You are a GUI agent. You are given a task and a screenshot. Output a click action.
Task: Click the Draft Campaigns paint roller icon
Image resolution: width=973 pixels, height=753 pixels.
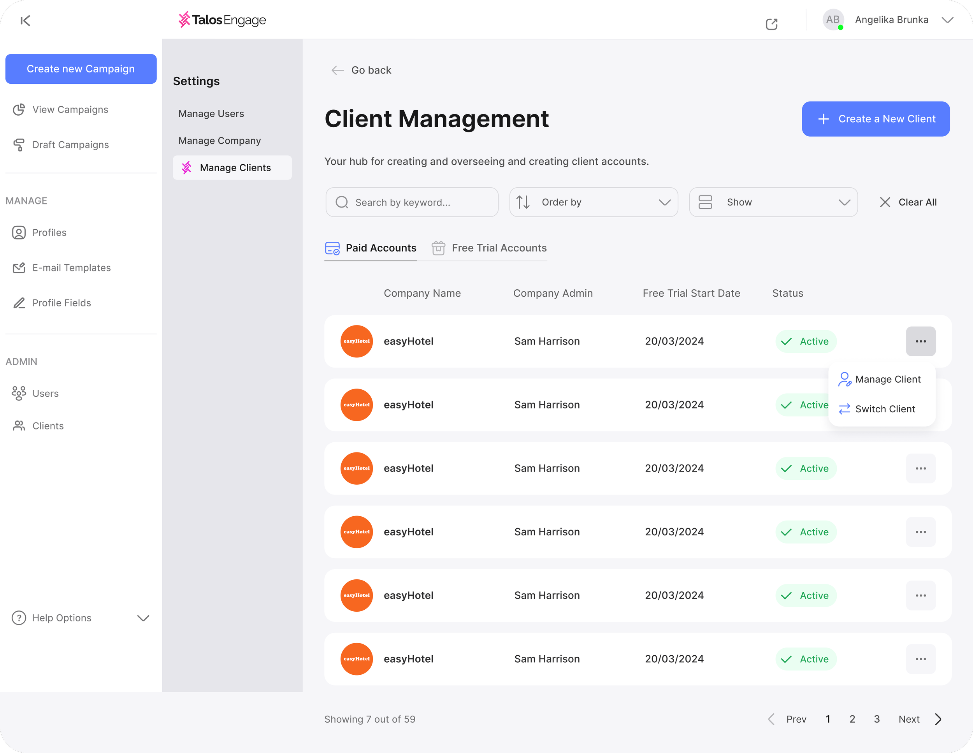19,145
